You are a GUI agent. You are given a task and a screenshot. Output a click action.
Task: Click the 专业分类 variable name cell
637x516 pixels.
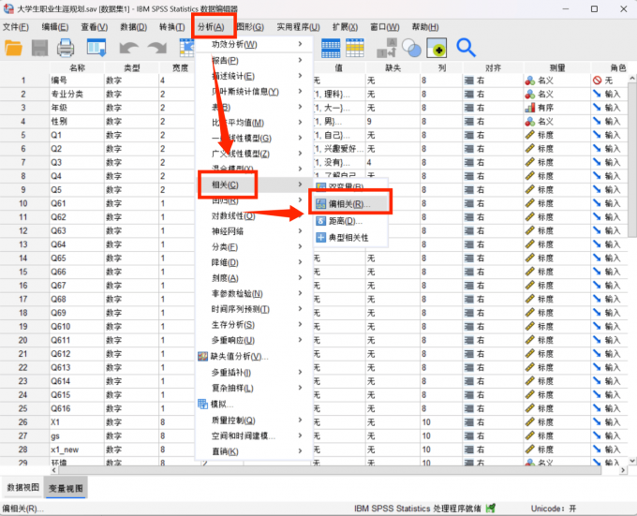click(x=77, y=94)
